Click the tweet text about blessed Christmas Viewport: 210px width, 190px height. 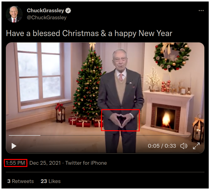(x=89, y=33)
